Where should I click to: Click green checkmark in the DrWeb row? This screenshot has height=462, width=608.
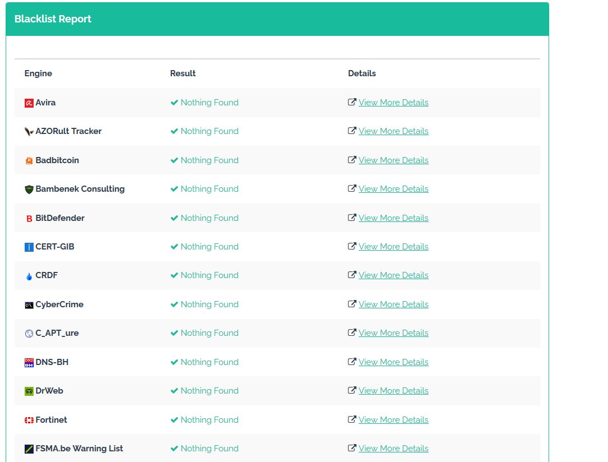pyautogui.click(x=174, y=391)
